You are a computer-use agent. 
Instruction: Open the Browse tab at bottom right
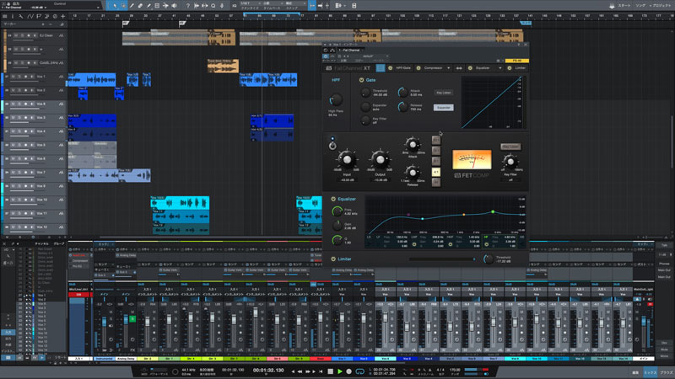point(666,372)
